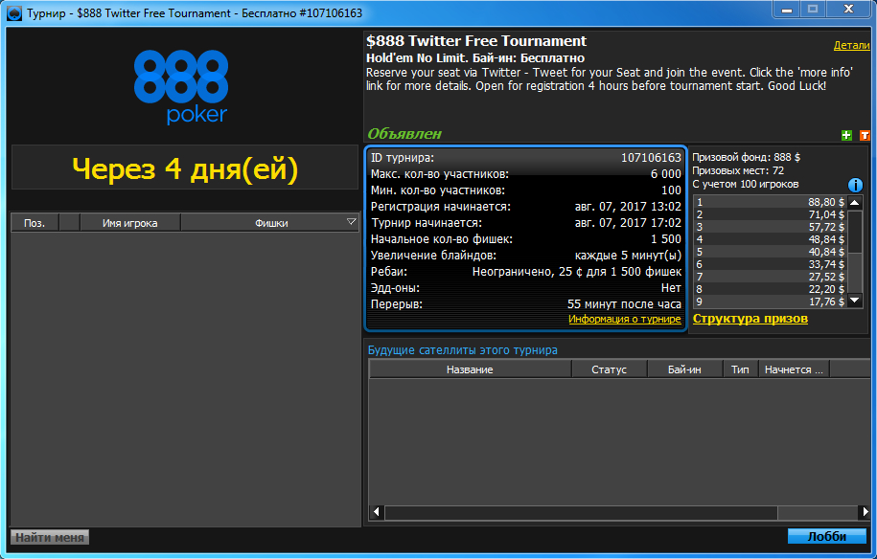Minimize the tournament window
This screenshot has width=877, height=559.
pos(786,10)
